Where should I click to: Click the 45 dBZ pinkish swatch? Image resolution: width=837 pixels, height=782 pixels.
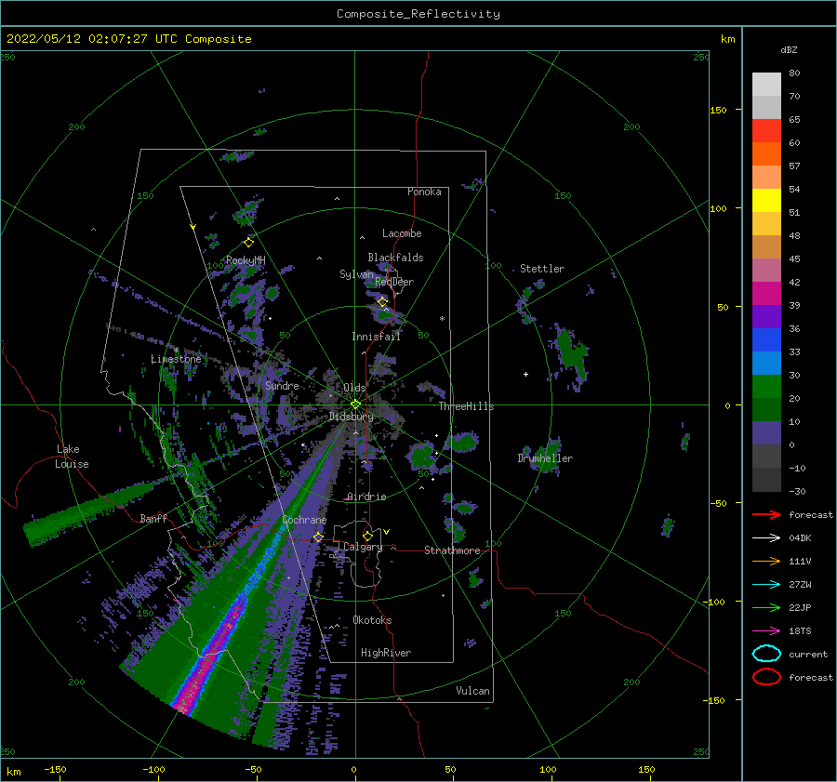pos(766,270)
